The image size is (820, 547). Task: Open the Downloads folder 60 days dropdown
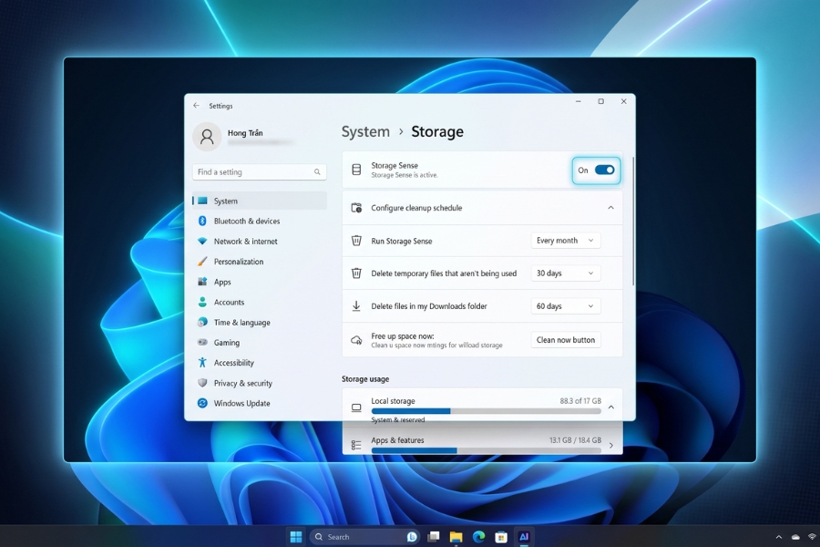[565, 306]
